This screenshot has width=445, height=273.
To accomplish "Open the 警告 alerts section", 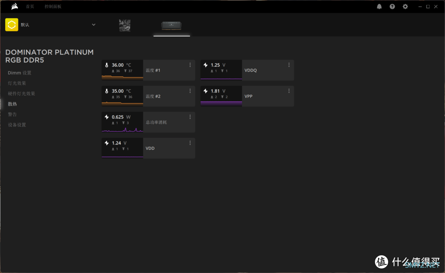I will coord(12,114).
